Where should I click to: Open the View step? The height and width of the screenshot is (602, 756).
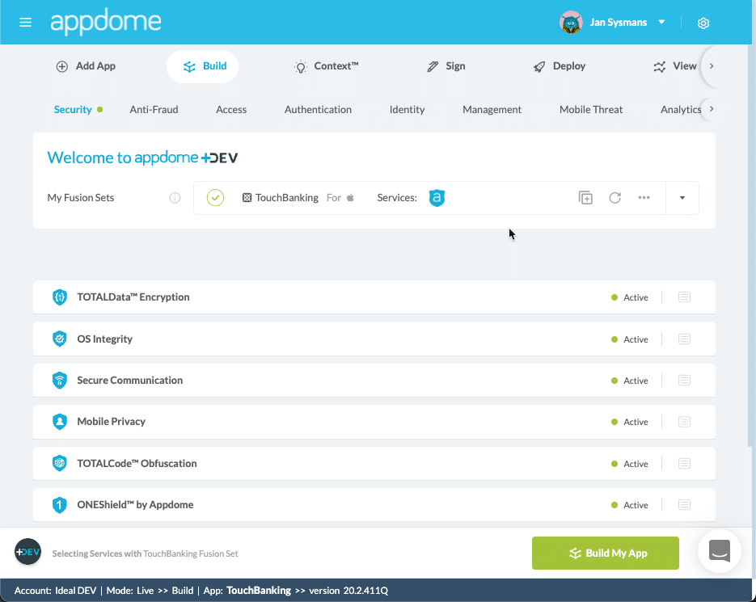(675, 66)
